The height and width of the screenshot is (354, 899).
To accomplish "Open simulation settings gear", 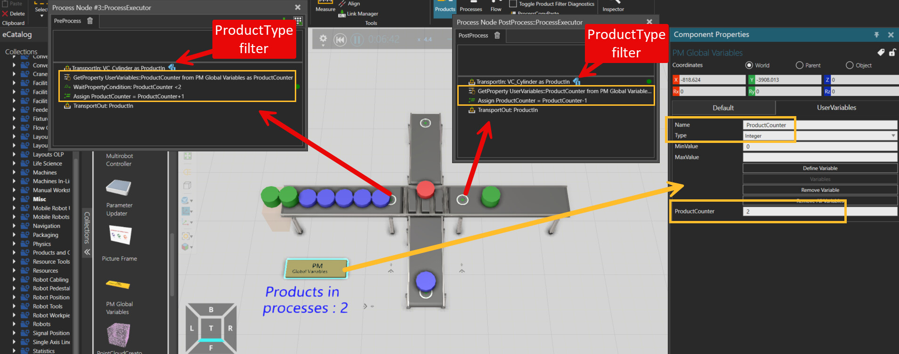I will [323, 39].
